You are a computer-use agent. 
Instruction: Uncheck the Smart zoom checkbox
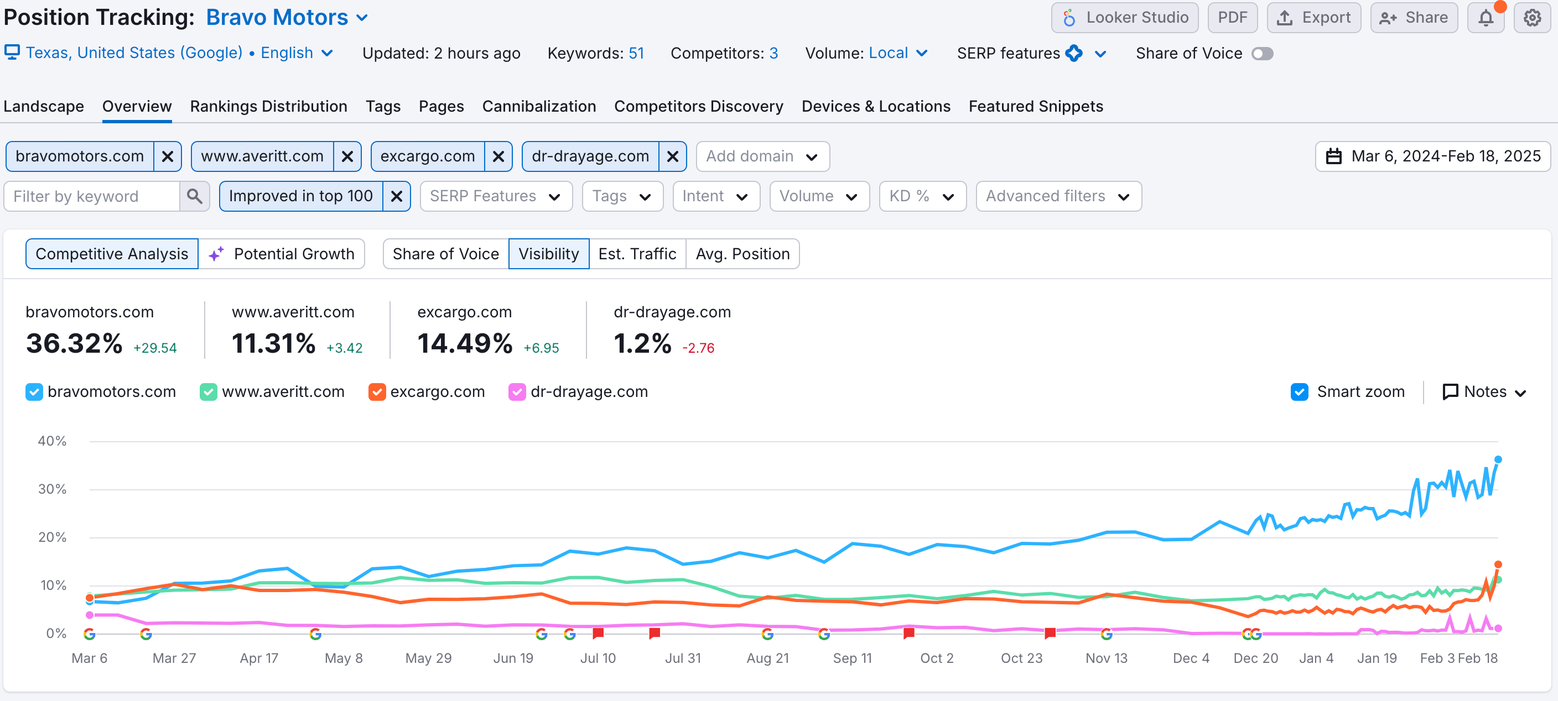click(x=1299, y=391)
